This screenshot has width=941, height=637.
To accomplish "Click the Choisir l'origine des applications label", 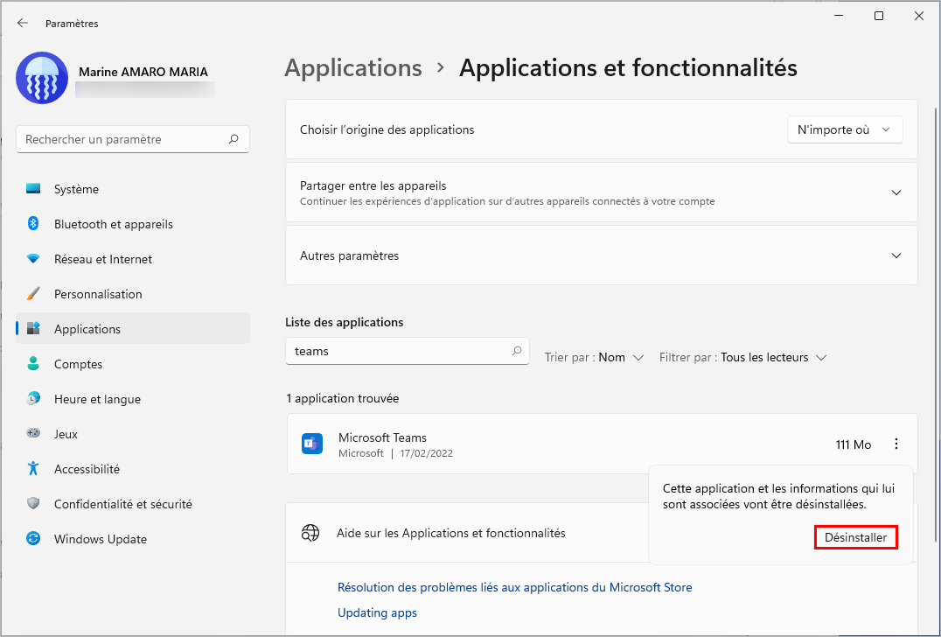I will pos(387,129).
